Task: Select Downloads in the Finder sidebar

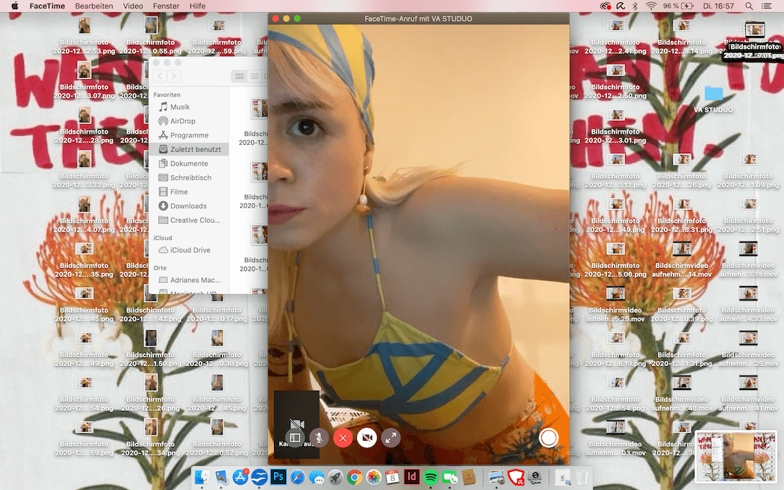Action: (188, 206)
